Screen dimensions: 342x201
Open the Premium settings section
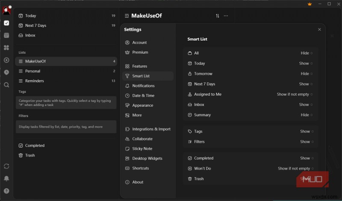pos(148,52)
